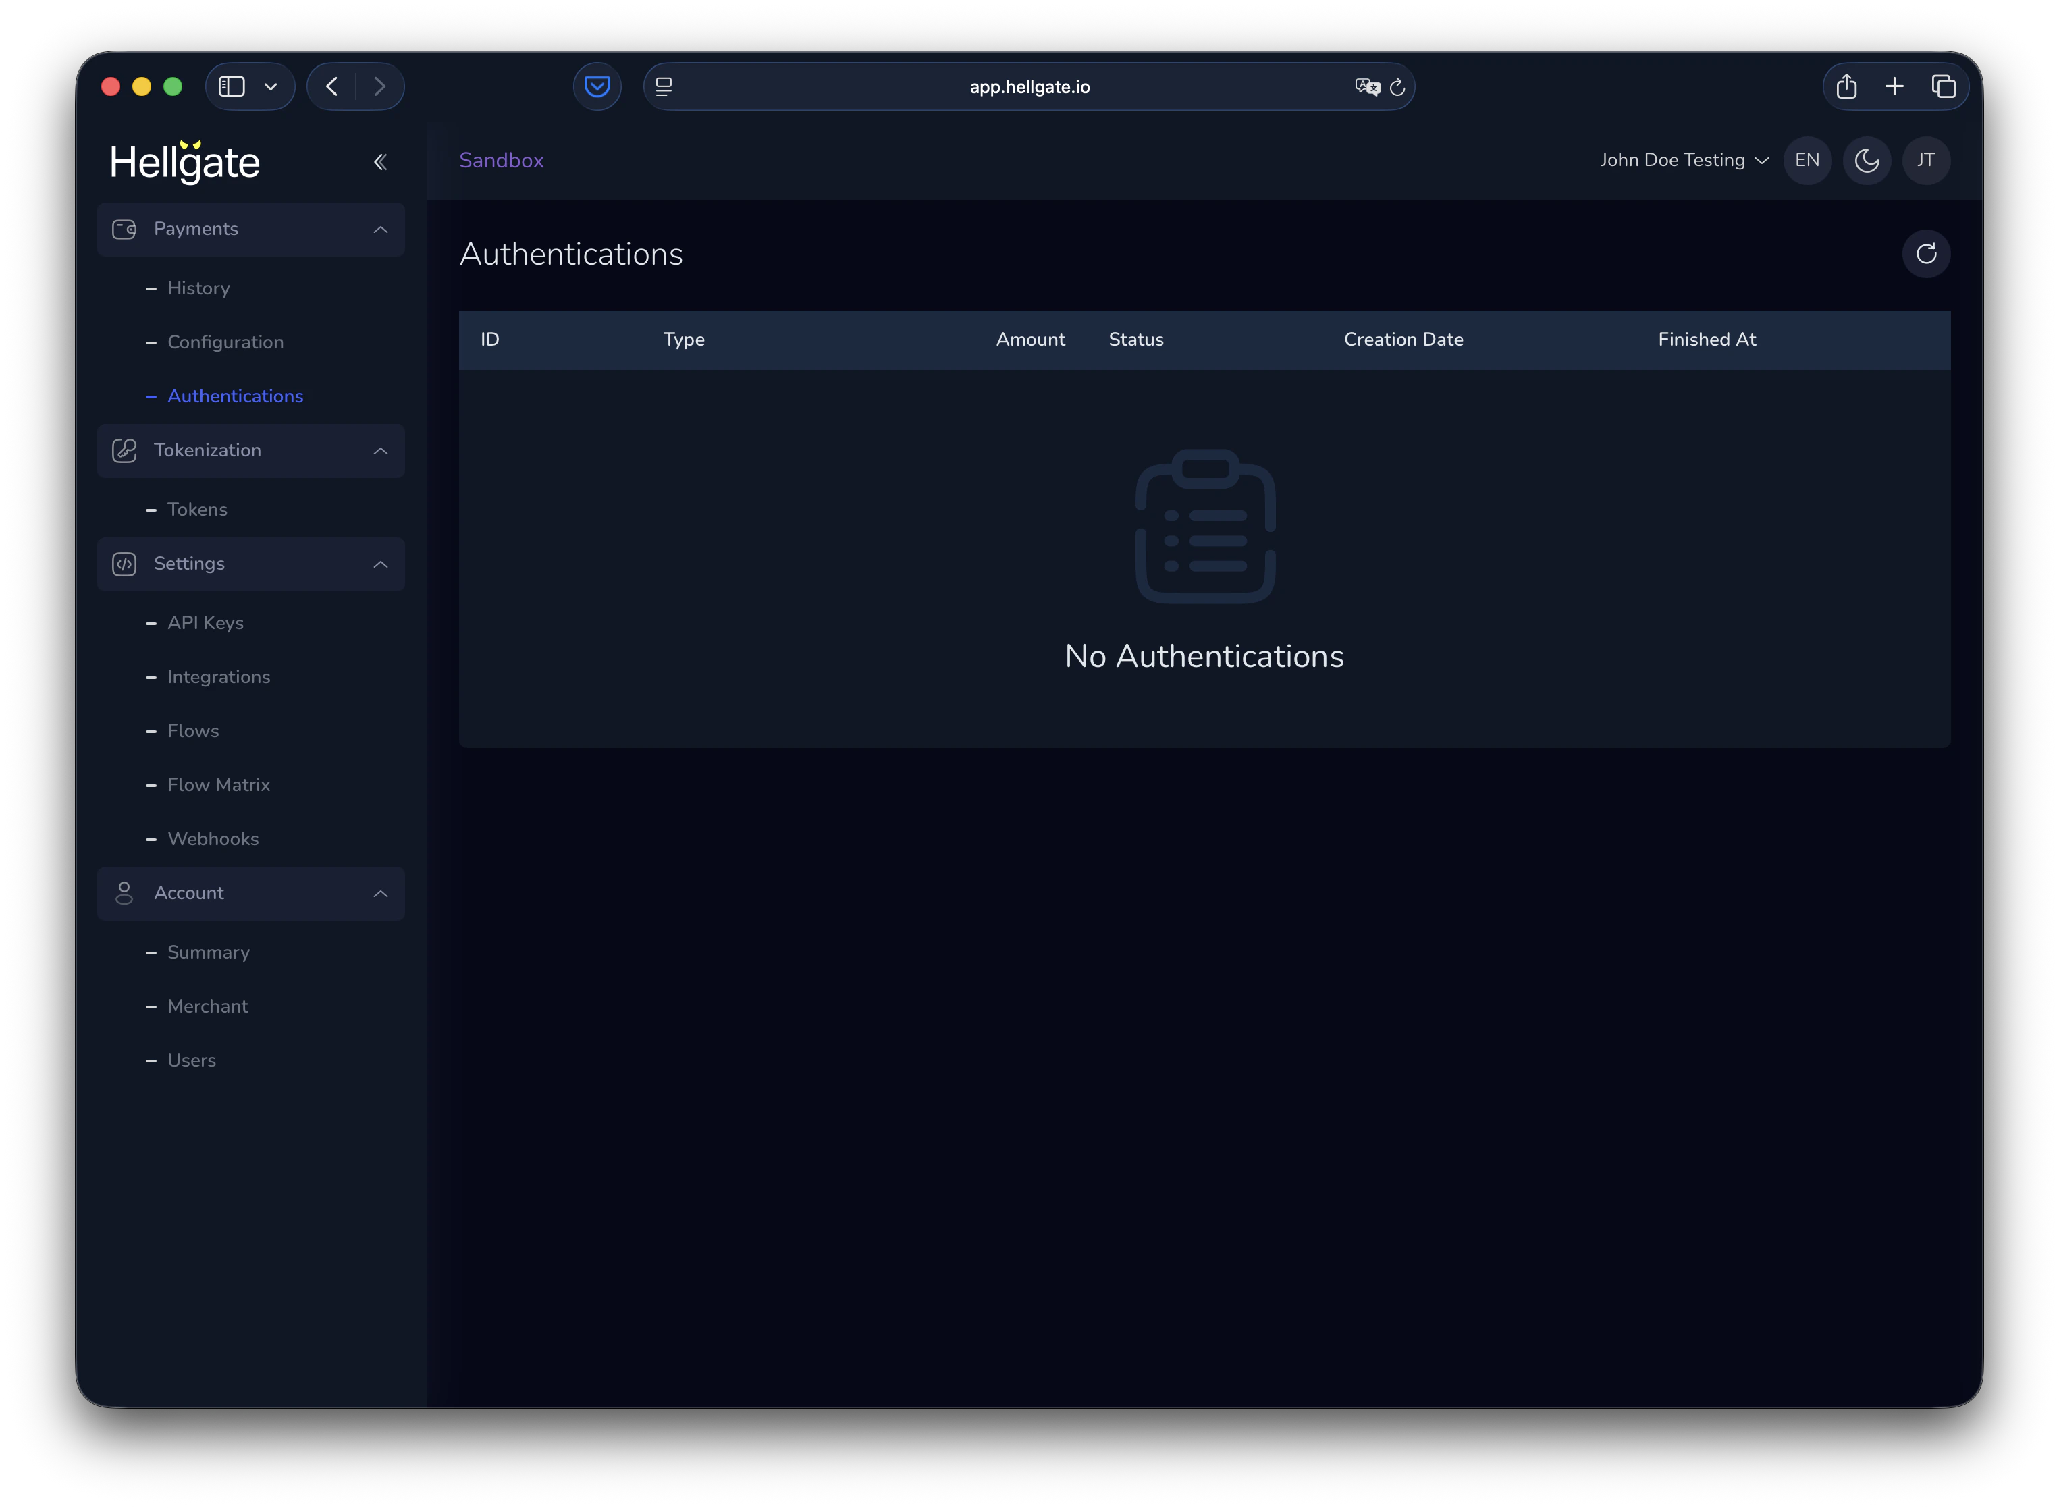Screen dimensions: 2059x1508
Task: Click the Account person icon
Action: click(124, 894)
